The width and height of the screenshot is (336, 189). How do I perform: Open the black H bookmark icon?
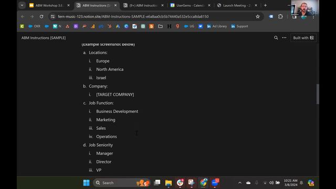(169, 26)
